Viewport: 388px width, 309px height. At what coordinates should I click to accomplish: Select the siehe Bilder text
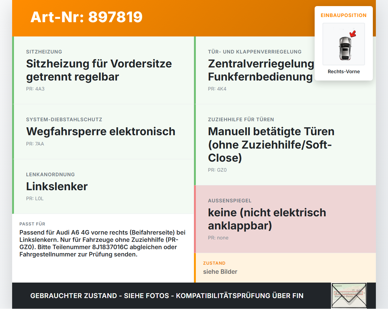[x=220, y=272]
